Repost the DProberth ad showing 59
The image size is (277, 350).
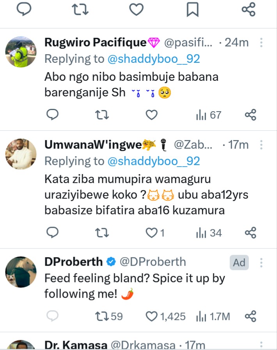(102, 316)
